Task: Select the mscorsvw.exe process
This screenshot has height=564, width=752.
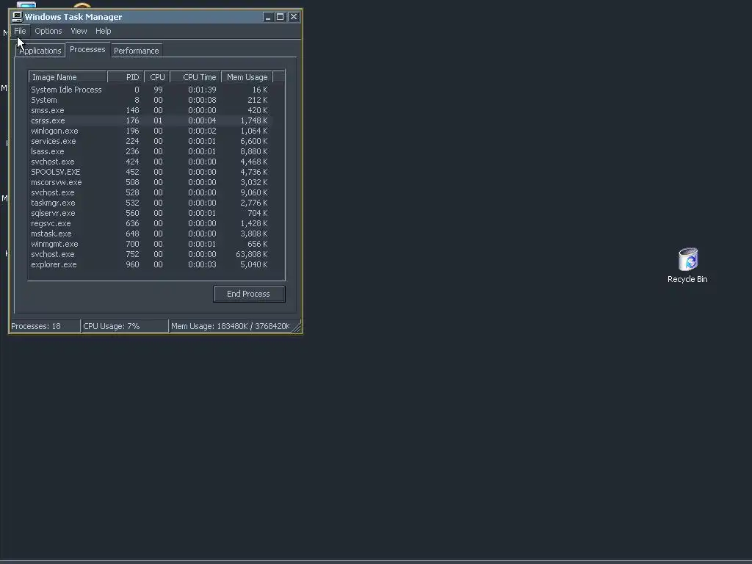Action: pyautogui.click(x=151, y=183)
